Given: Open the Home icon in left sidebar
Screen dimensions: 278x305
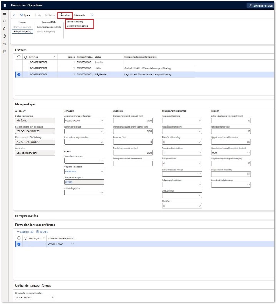Looking at the screenshot, I should click(4, 21).
